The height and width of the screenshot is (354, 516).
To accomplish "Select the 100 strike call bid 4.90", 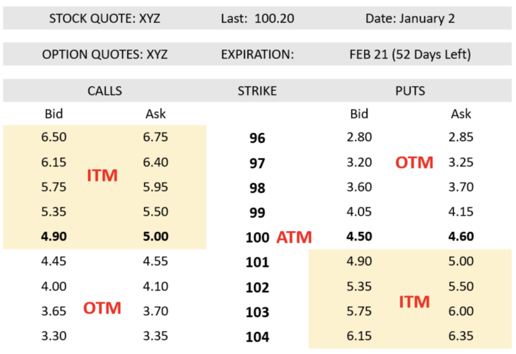I will 54,236.
